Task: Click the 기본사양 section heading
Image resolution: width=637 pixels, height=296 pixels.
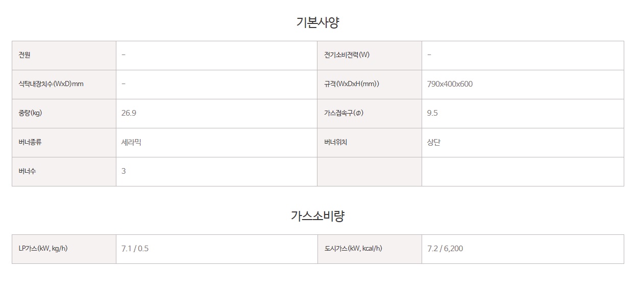Action: tap(317, 22)
